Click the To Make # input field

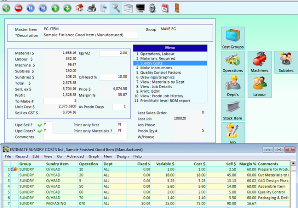click(60, 101)
